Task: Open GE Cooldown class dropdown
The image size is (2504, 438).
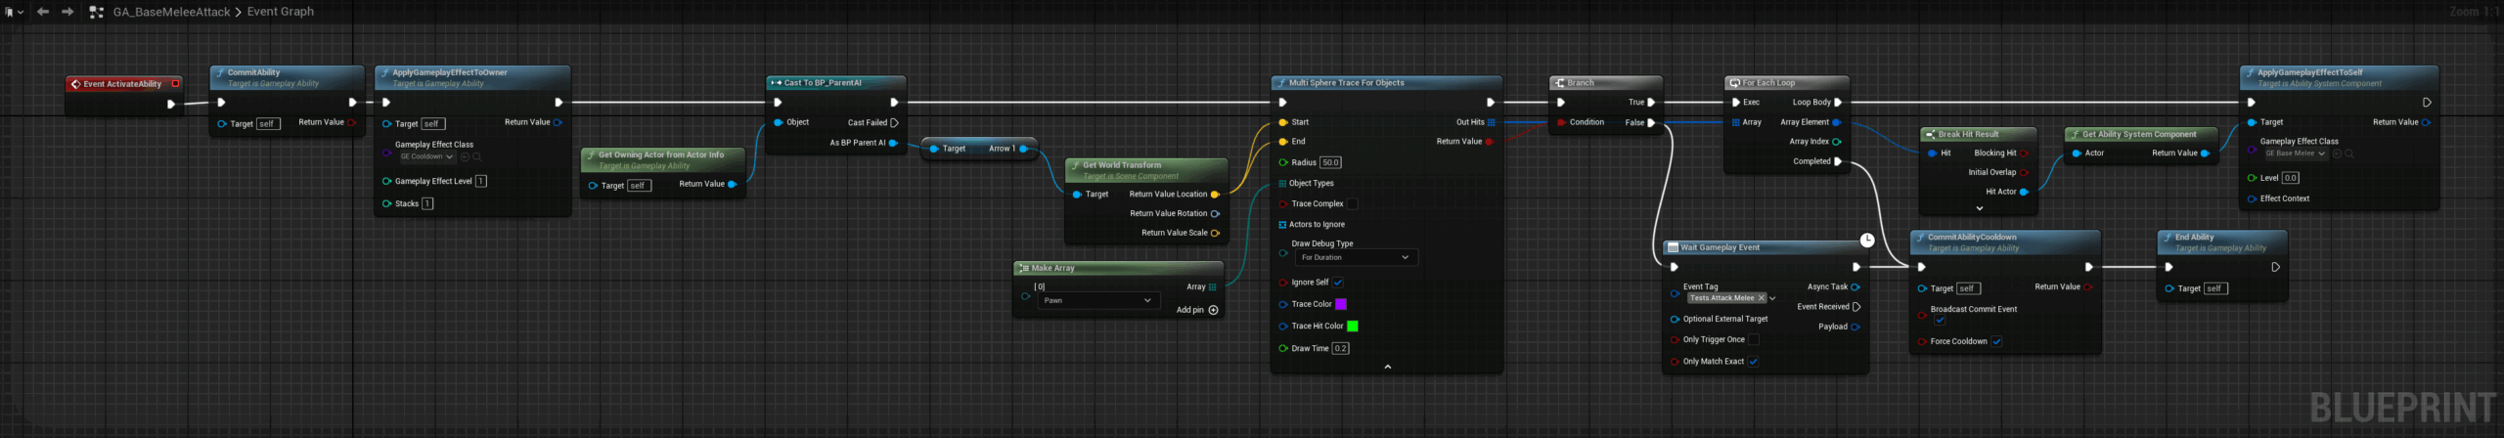Action: (x=426, y=156)
